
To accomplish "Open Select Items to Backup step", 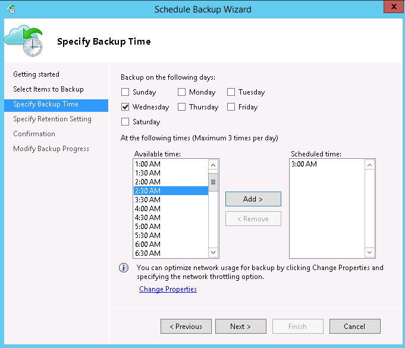I will [48, 89].
